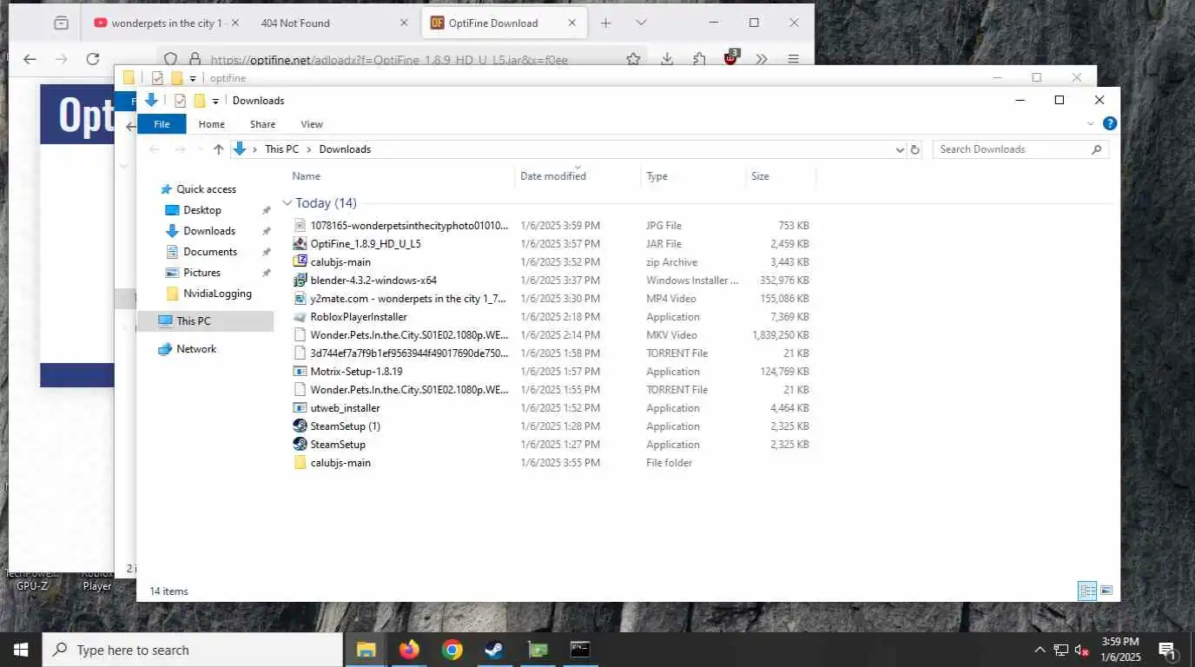
Task: Click the Windows taskbar search box
Action: 191,650
